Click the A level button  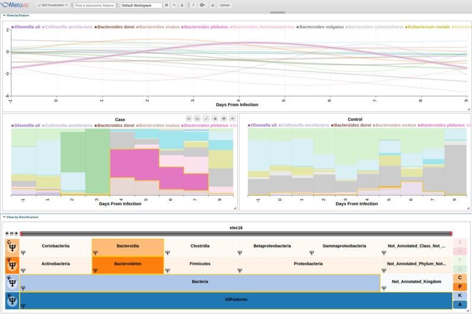460,305
